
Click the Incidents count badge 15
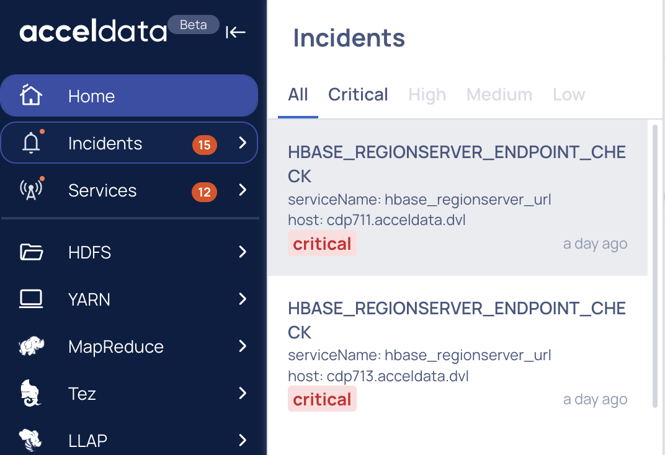[x=205, y=145]
